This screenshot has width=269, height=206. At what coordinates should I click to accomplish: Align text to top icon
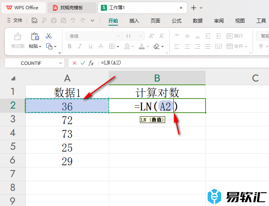coord(177,36)
